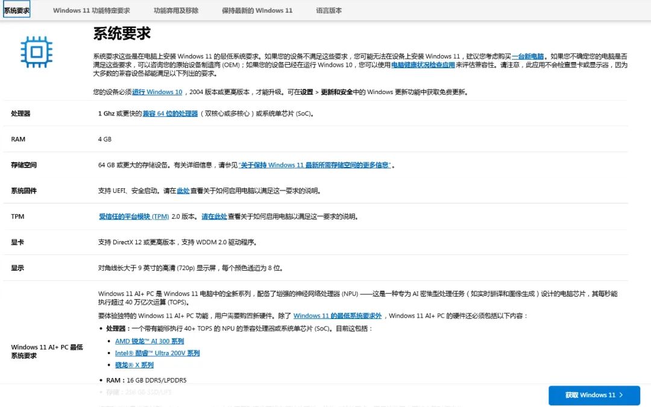Image resolution: width=651 pixels, height=407 pixels.
Task: Click the 系统要求 page heading
Action: tap(122, 33)
